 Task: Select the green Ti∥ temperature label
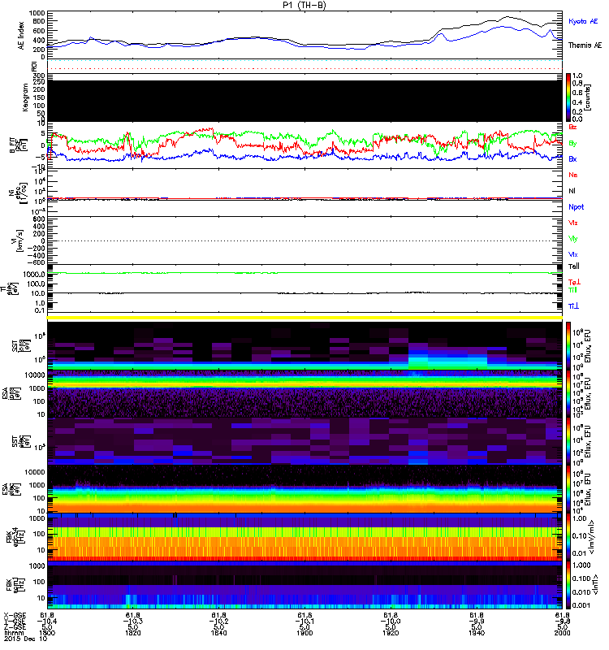click(x=573, y=290)
